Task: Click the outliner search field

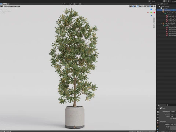Action: click(x=171, y=4)
